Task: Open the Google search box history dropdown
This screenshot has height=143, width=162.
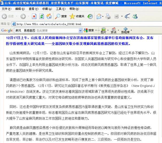Action: (80, 30)
